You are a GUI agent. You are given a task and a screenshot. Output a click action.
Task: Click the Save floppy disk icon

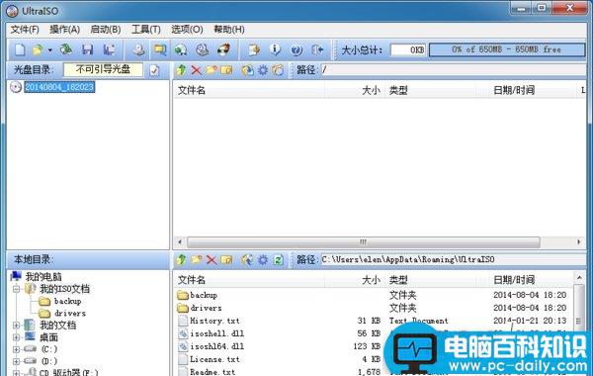click(x=87, y=49)
